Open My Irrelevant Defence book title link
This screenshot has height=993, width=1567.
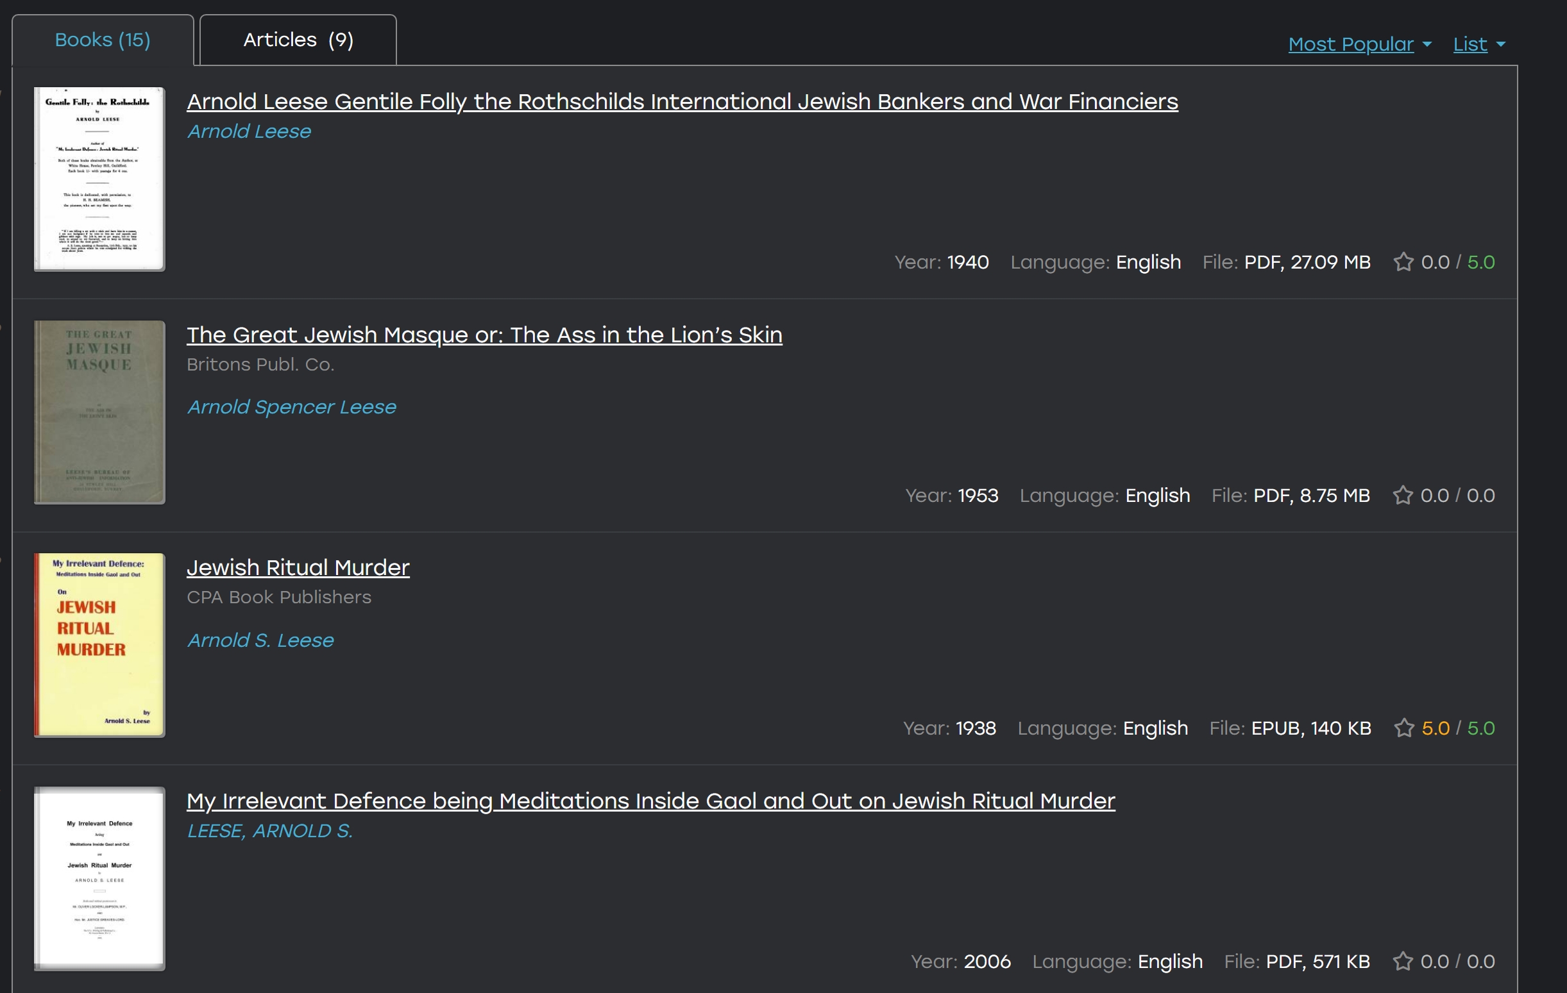click(651, 801)
